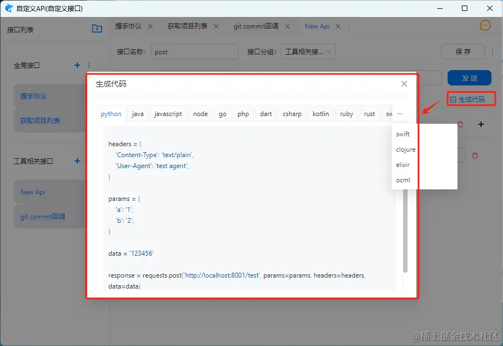503x346 pixels.
Task: Switch to git commit回调 tab
Action: pyautogui.click(x=256, y=26)
